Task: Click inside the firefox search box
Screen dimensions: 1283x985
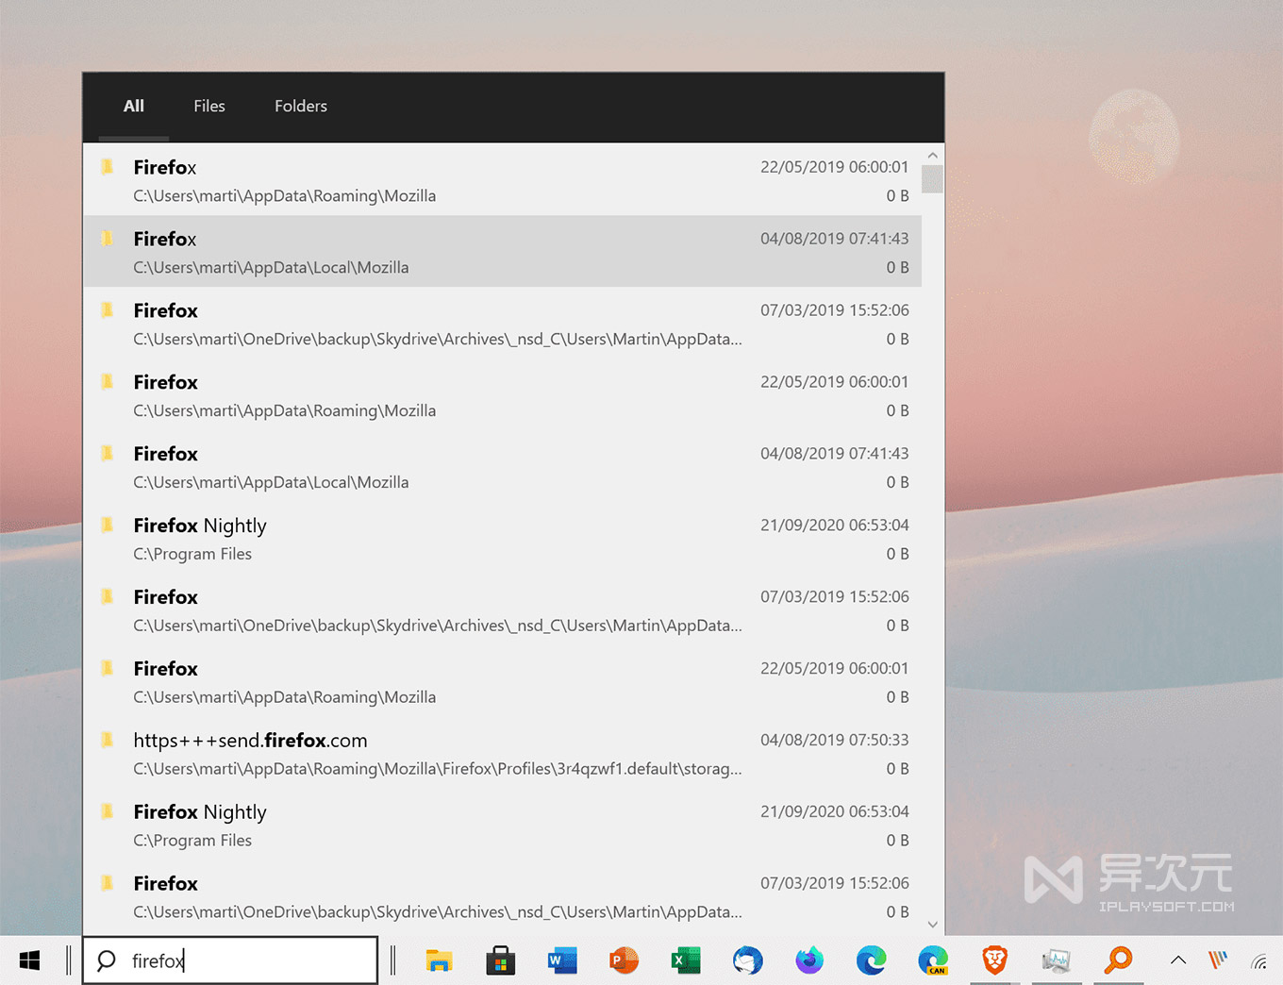Action: point(230,960)
